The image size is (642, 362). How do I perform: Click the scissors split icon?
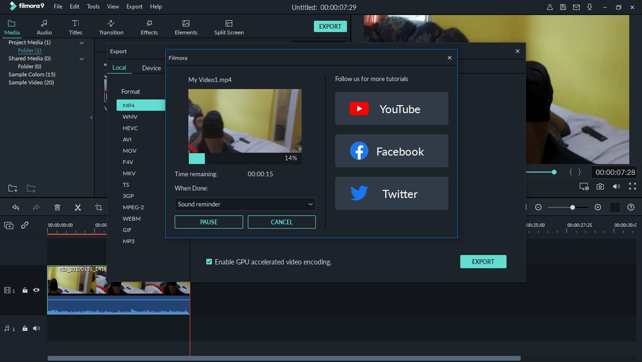(78, 207)
